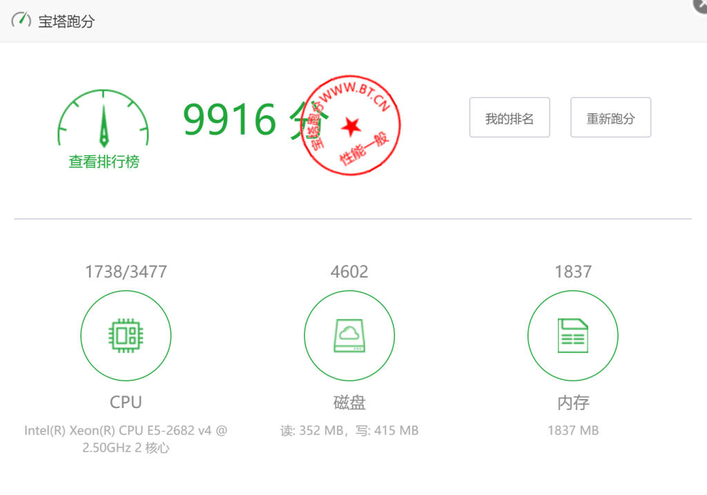The image size is (707, 495).
Task: Click the 磁盘 label
Action: 349,402
